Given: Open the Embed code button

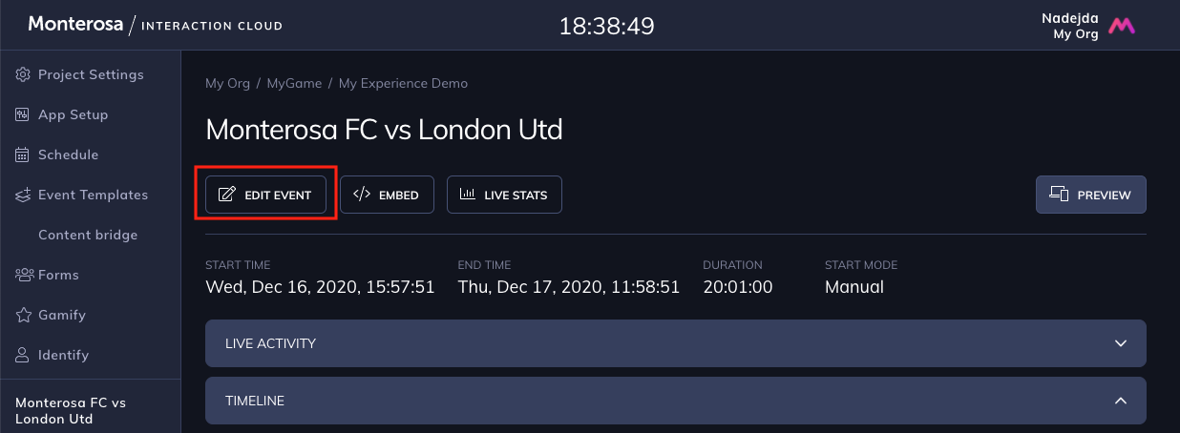Looking at the screenshot, I should point(387,195).
